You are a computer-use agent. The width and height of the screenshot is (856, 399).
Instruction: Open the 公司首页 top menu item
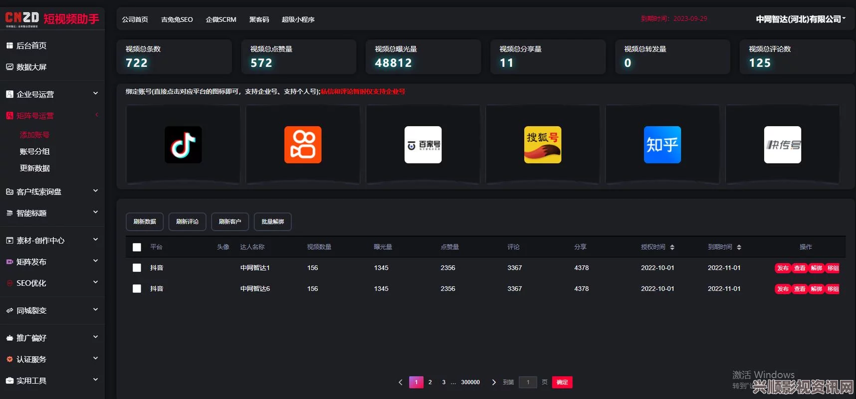135,19
